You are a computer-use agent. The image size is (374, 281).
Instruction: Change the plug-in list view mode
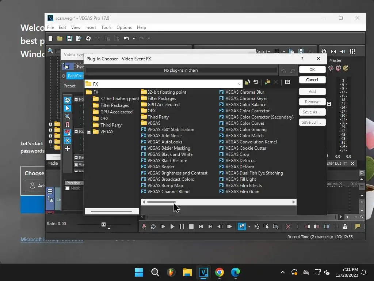point(287,82)
